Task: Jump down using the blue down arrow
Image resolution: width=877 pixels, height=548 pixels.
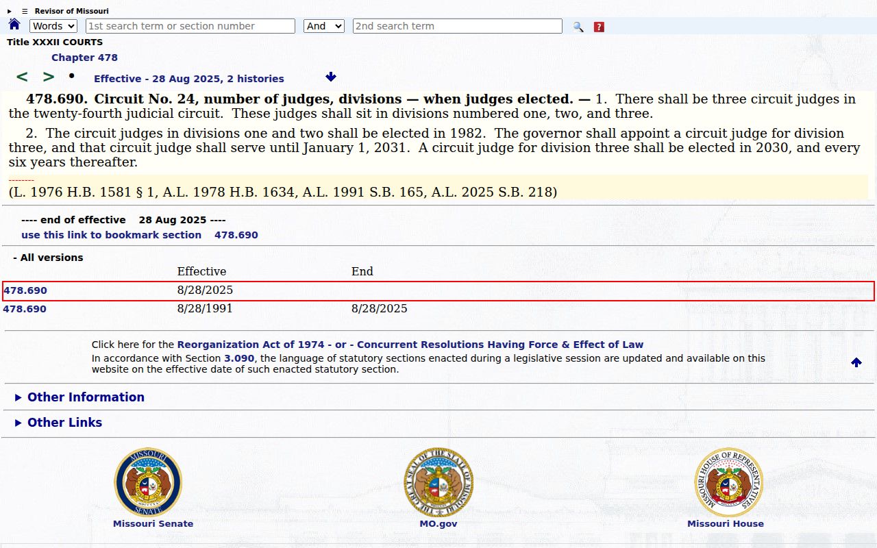Action: [x=331, y=77]
